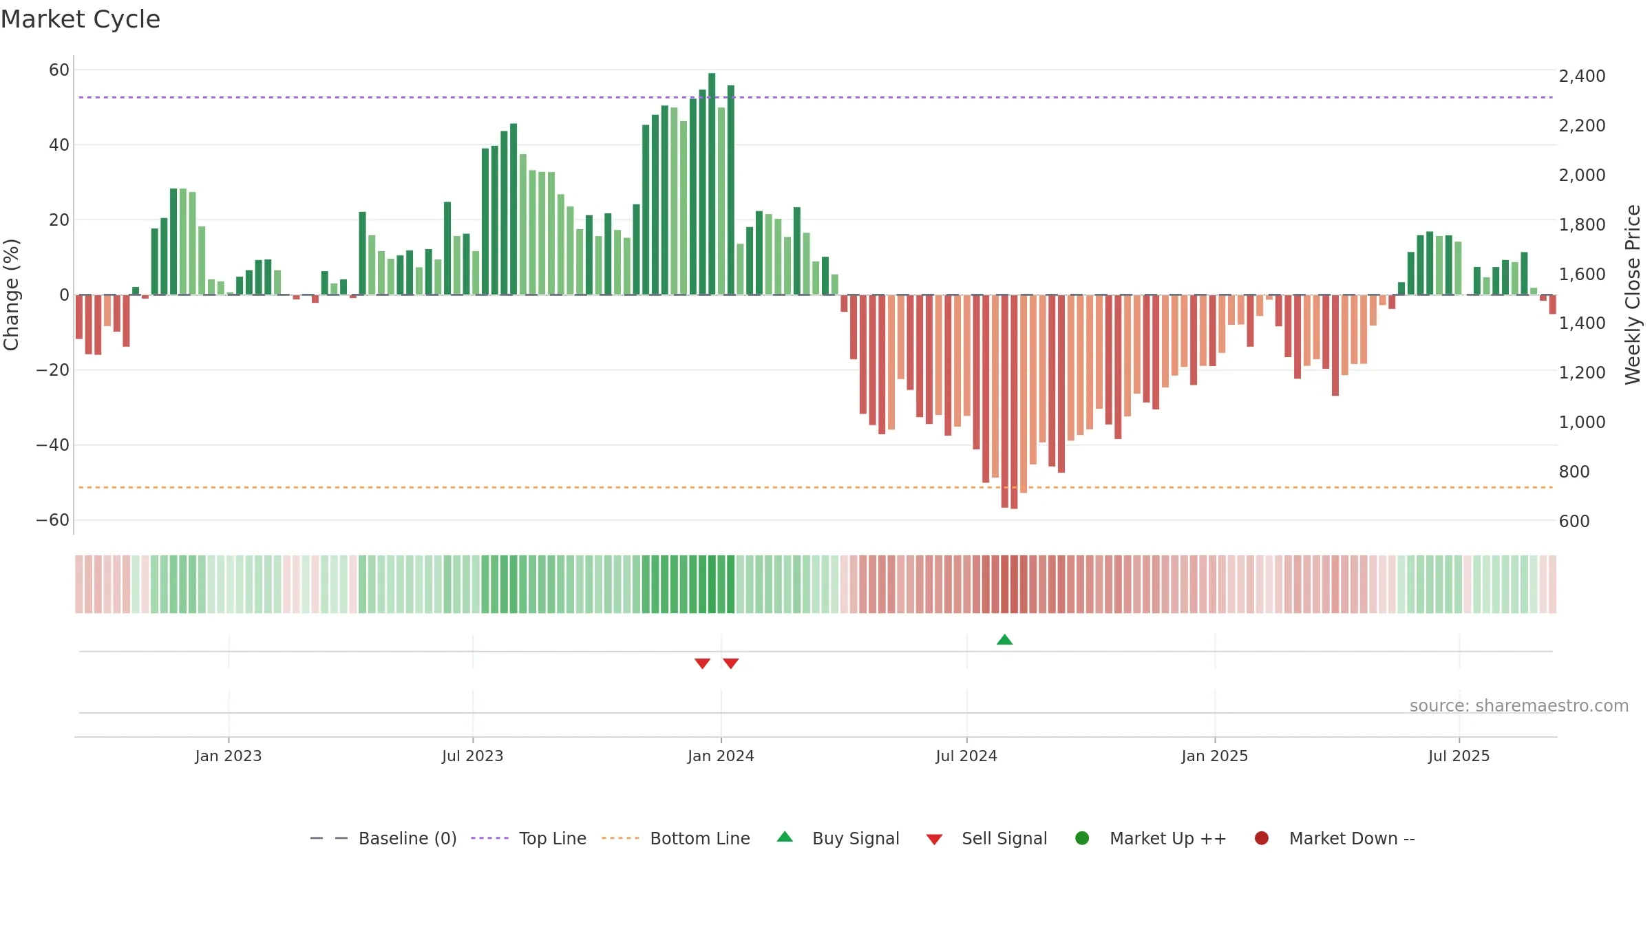This screenshot has height=929, width=1652.
Task: Click the green Buy Signal triangle icon in legend
Action: (785, 837)
